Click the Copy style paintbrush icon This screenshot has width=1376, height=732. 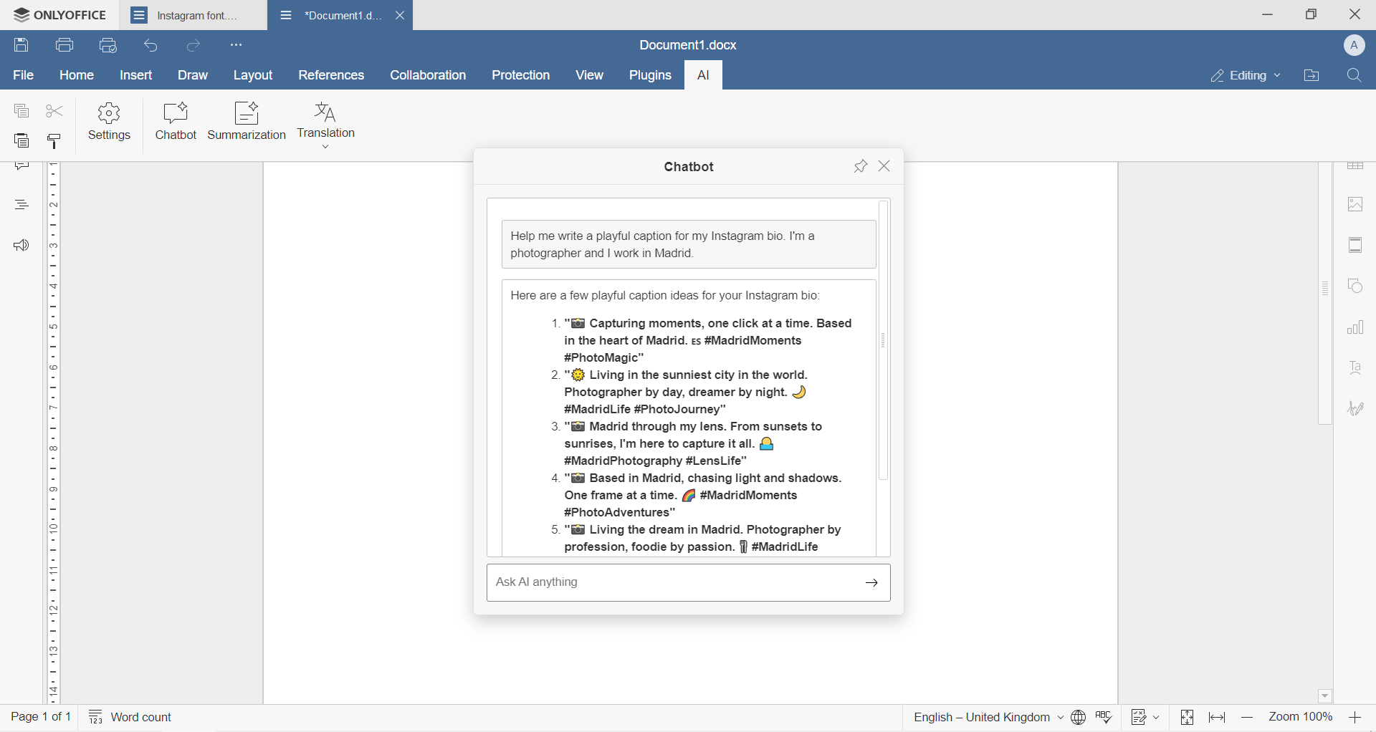click(55, 141)
